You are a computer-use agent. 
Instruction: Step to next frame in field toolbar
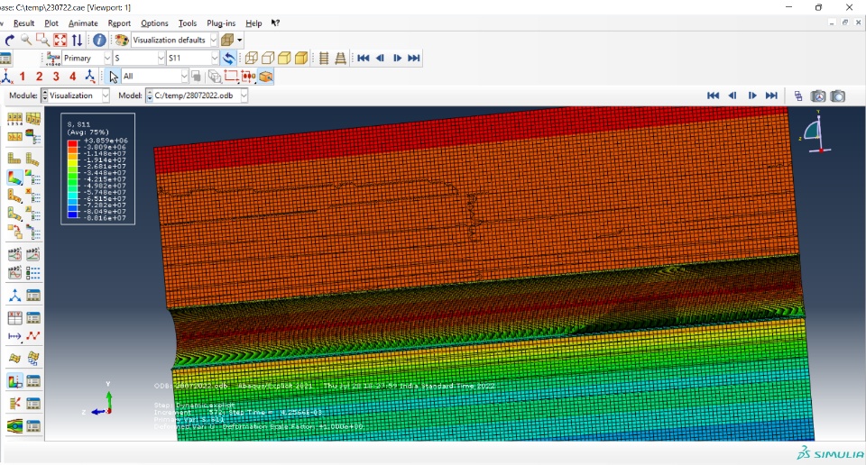(397, 58)
